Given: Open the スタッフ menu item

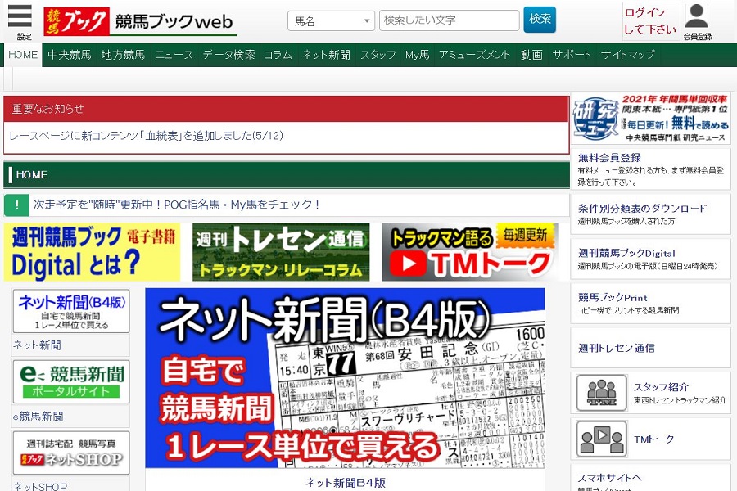Looking at the screenshot, I should [x=378, y=55].
